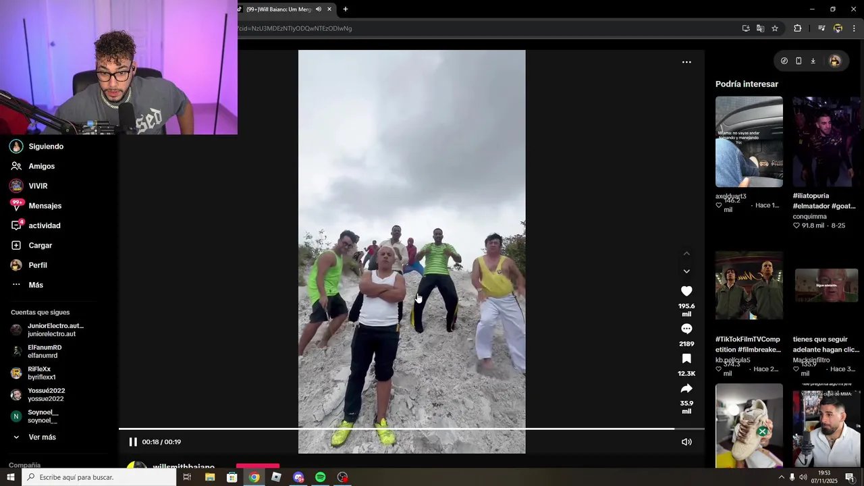Open Chrome media controls icon
This screenshot has height=486, width=864.
click(821, 28)
